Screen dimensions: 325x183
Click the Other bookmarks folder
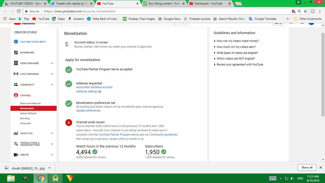click(307, 19)
